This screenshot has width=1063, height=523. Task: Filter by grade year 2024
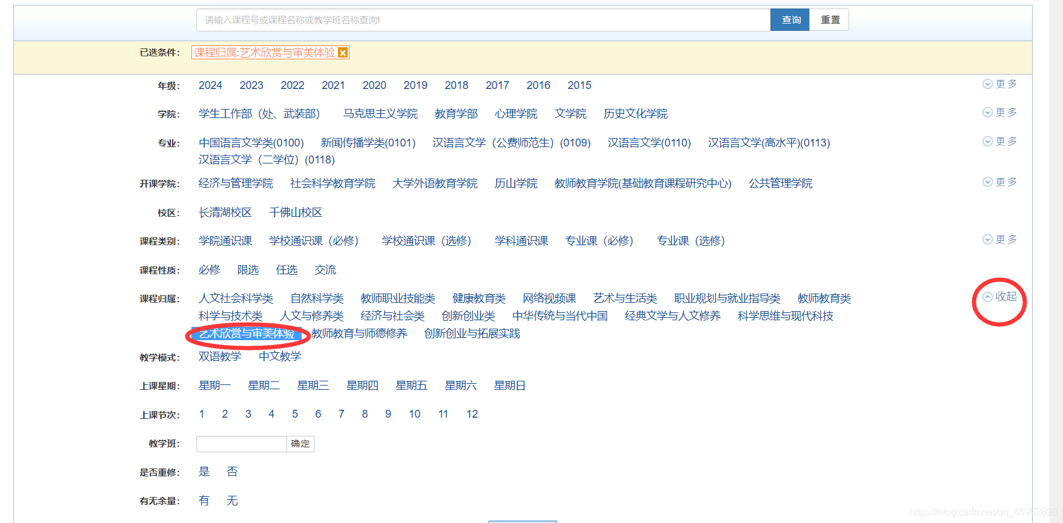click(210, 85)
